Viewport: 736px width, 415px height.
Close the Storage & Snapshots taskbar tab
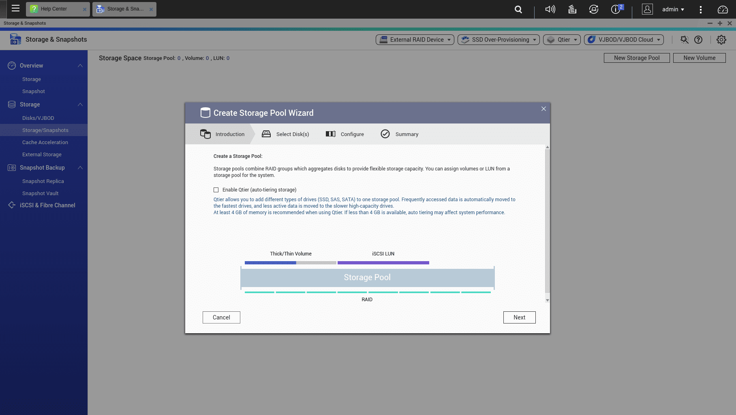[x=151, y=9]
